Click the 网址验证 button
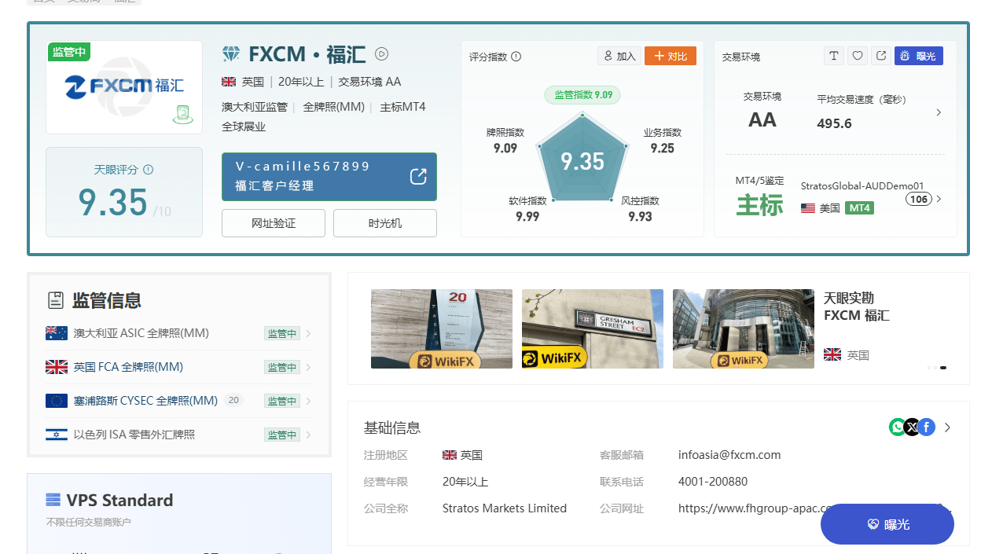Screen dimensions: 992x554 click(x=274, y=223)
